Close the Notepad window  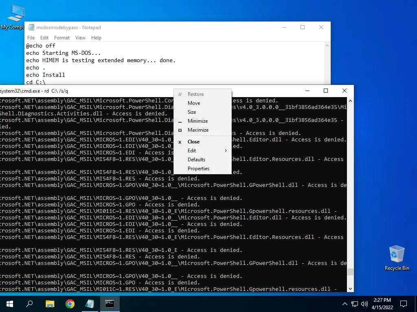pyautogui.click(x=321, y=27)
